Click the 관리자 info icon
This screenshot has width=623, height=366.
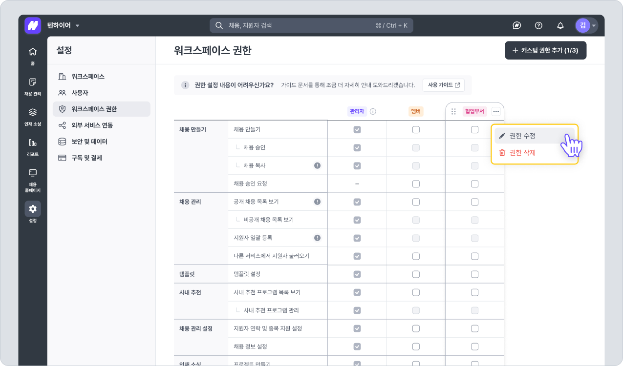click(373, 111)
